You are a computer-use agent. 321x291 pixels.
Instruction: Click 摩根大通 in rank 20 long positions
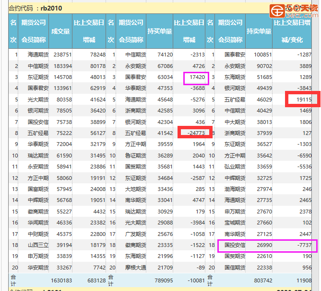[x=134, y=268]
